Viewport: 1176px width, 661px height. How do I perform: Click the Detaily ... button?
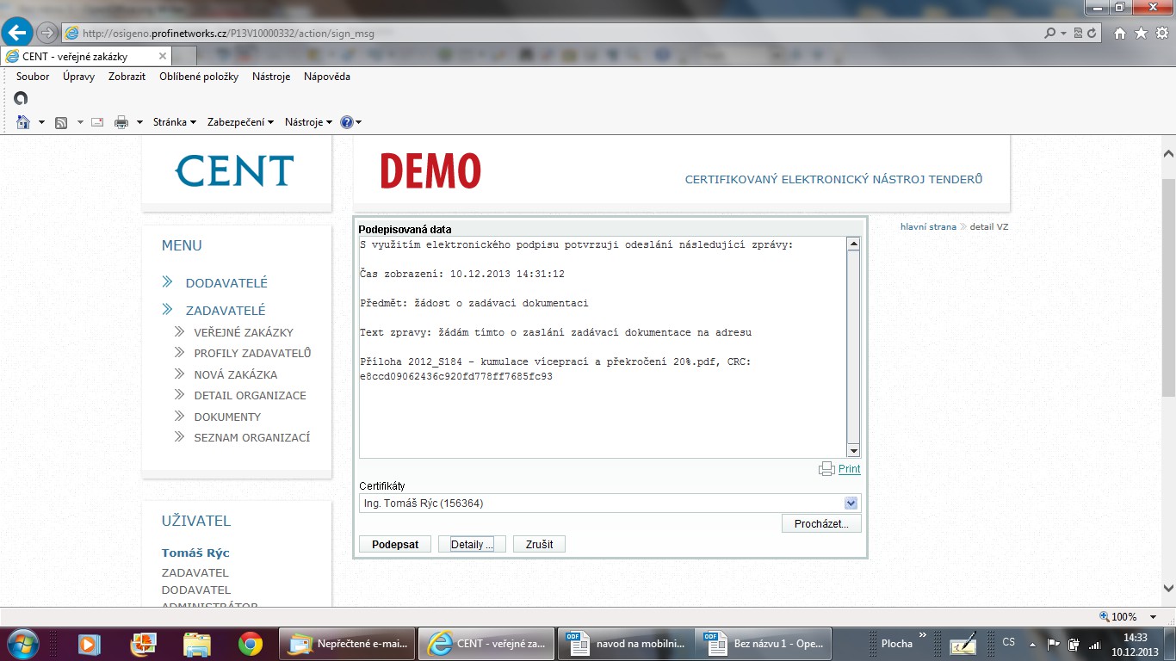point(472,545)
